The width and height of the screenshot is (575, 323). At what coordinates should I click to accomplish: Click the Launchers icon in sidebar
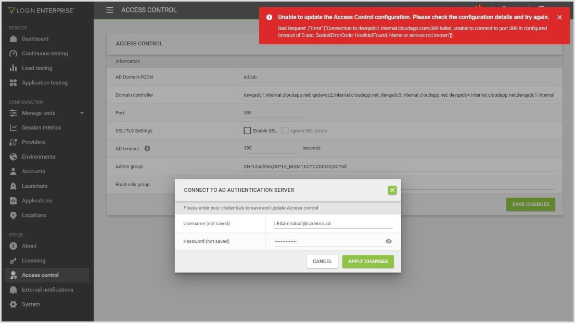point(14,186)
